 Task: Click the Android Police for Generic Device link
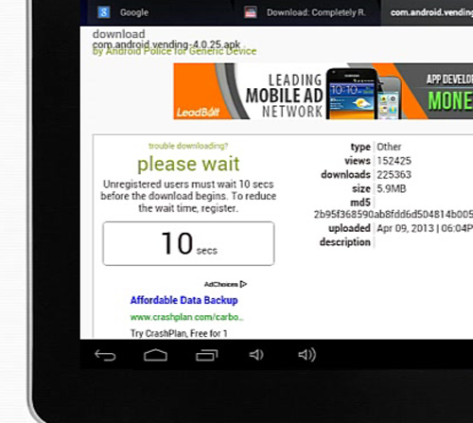coord(181,51)
